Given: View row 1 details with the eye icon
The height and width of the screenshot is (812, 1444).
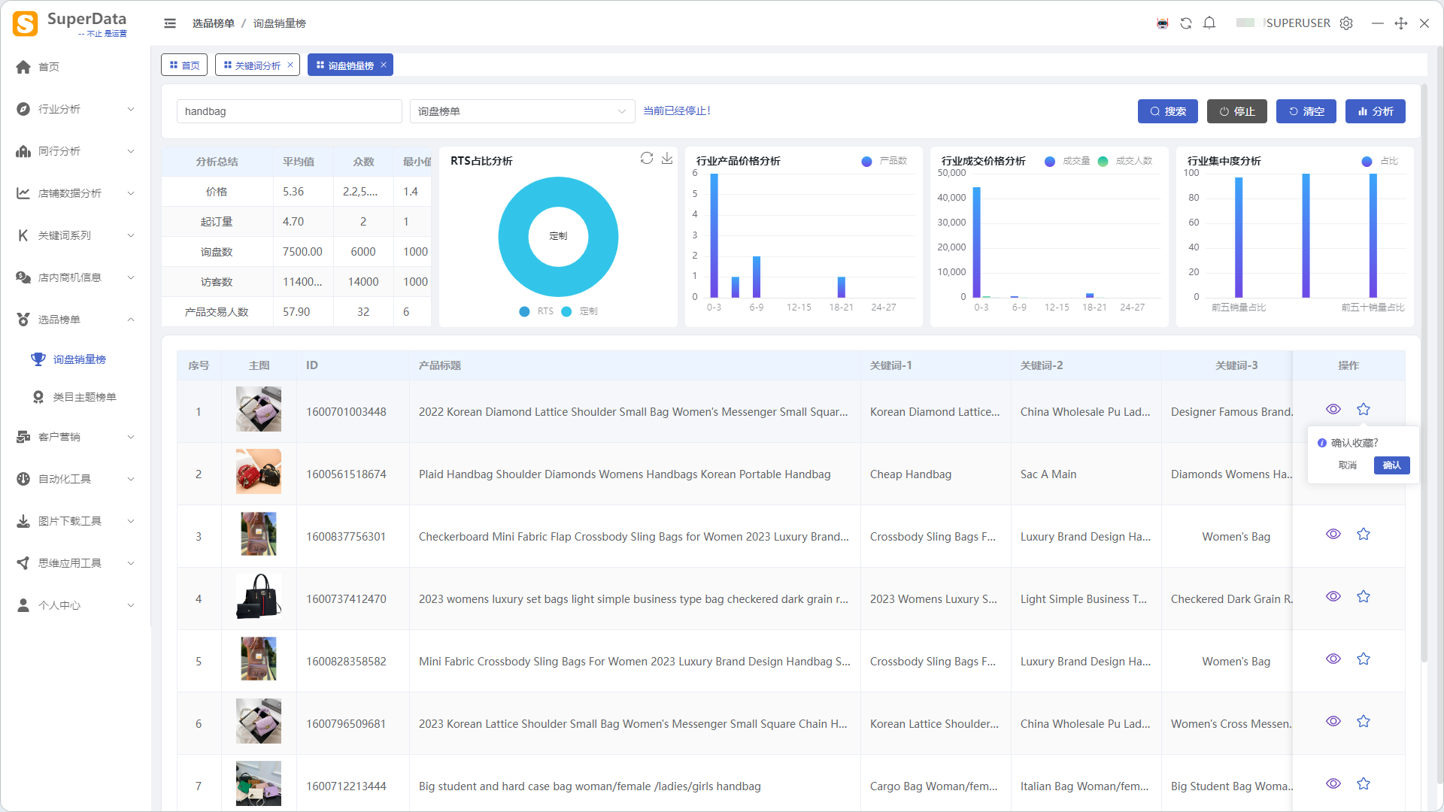Looking at the screenshot, I should pyautogui.click(x=1333, y=409).
